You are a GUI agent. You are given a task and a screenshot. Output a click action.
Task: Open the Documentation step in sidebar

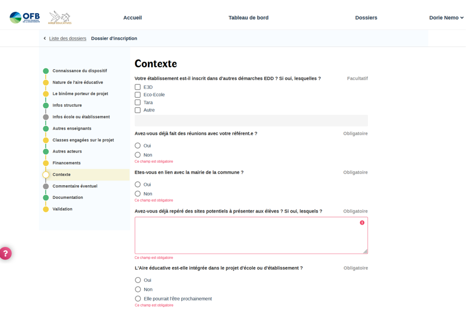(x=68, y=198)
